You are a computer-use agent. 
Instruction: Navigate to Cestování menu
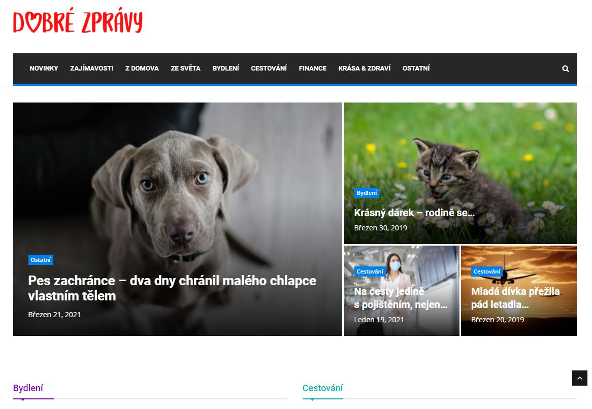click(x=269, y=69)
